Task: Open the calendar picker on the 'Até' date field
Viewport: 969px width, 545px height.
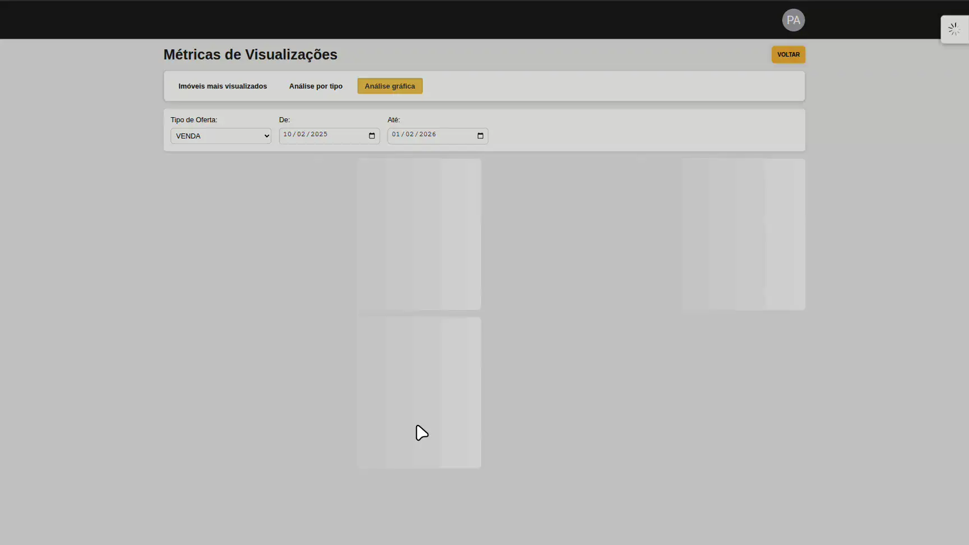Action: coord(479,135)
